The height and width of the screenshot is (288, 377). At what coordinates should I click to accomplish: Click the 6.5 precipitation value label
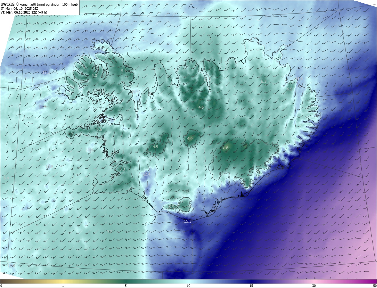coord(290,89)
